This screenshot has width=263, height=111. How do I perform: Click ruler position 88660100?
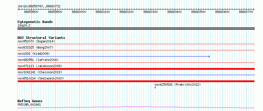click(x=103, y=12)
